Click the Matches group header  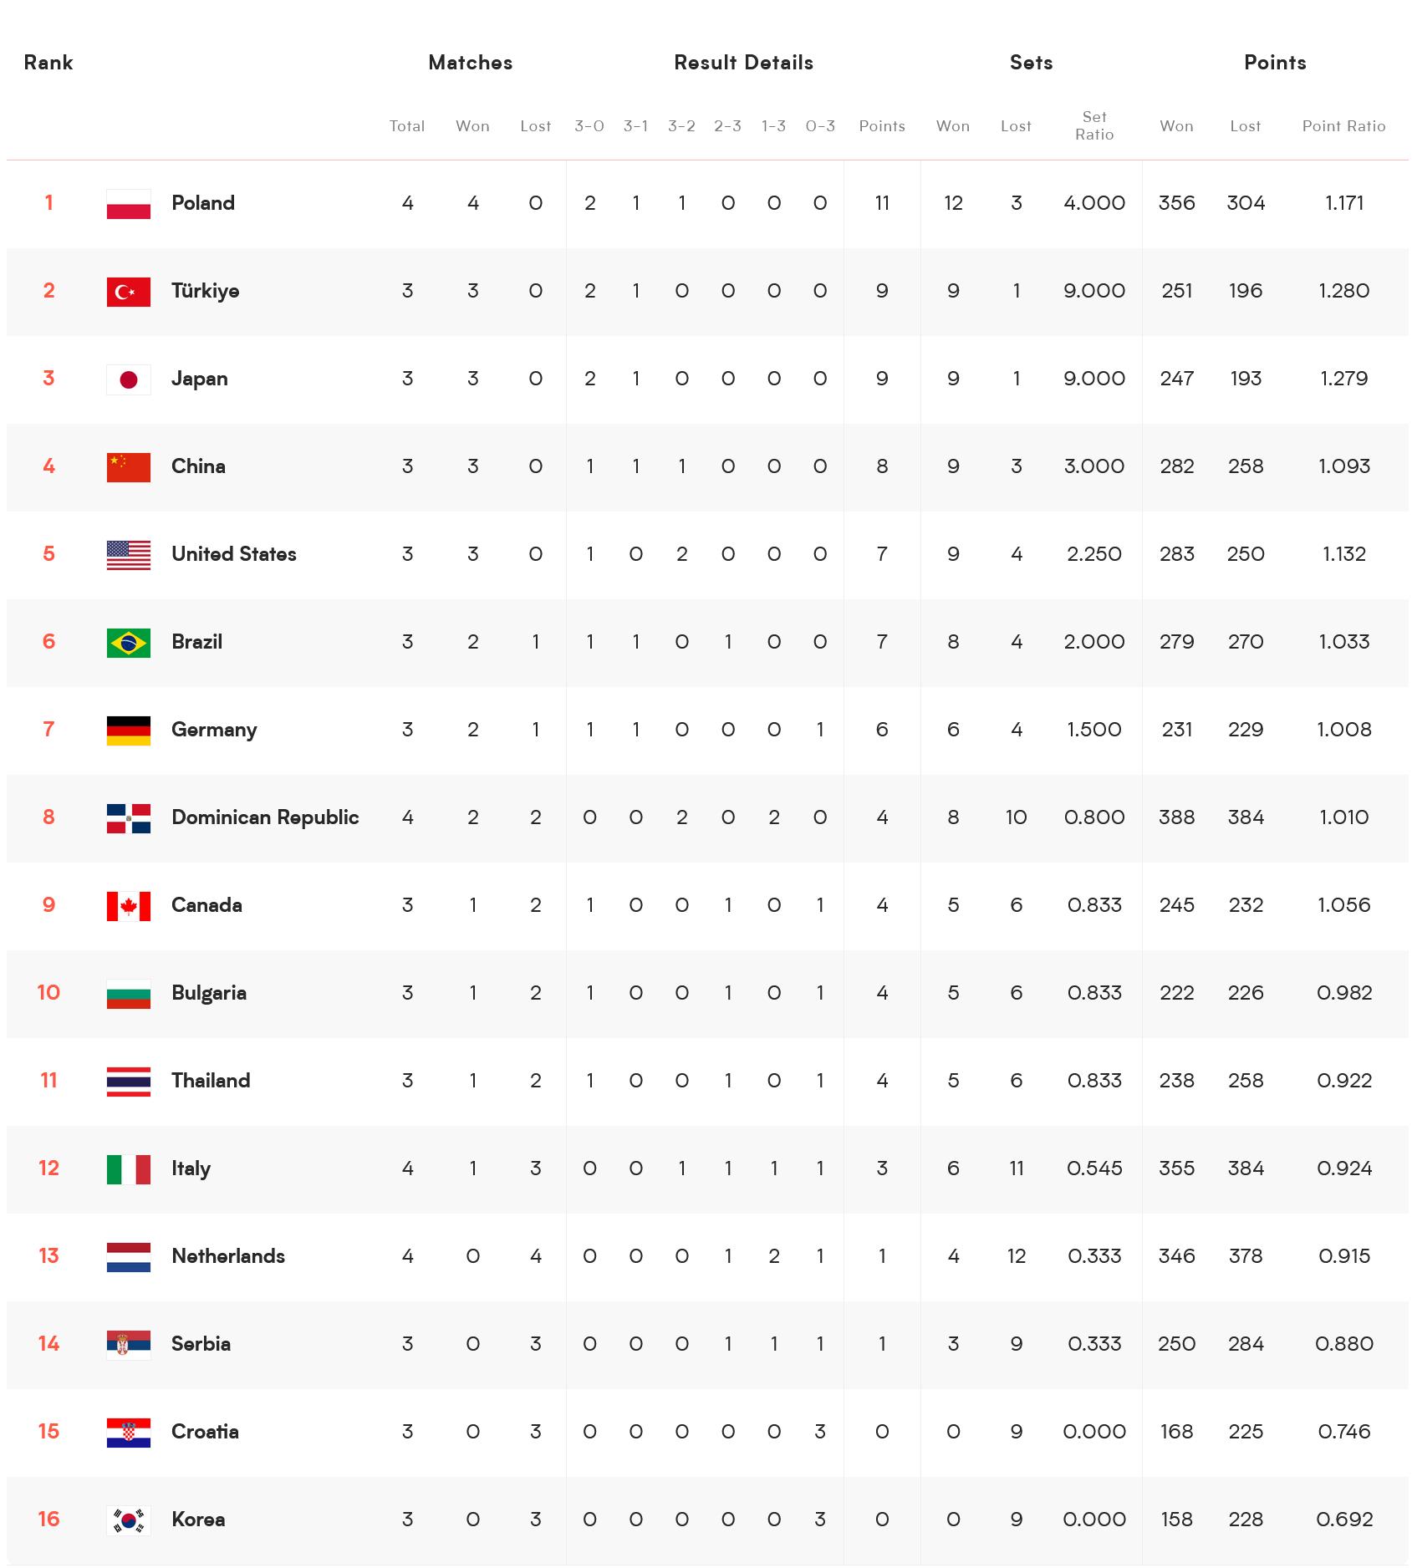[470, 63]
